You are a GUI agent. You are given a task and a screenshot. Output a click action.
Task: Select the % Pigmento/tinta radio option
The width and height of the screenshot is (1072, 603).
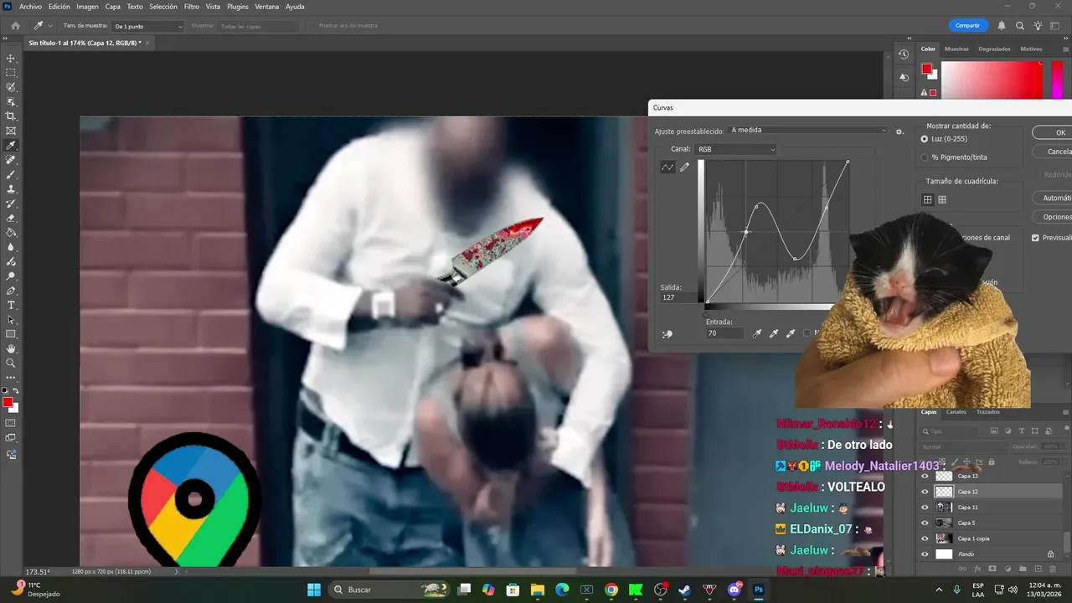(925, 157)
